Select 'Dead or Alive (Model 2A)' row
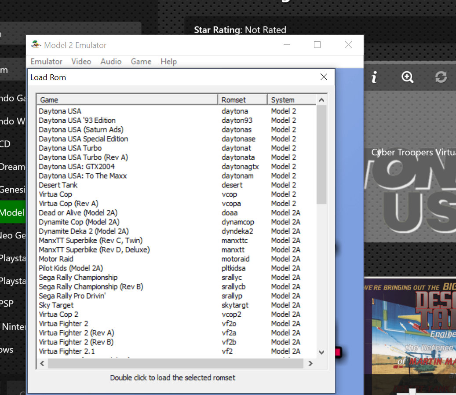This screenshot has width=456, height=395. pos(176,213)
